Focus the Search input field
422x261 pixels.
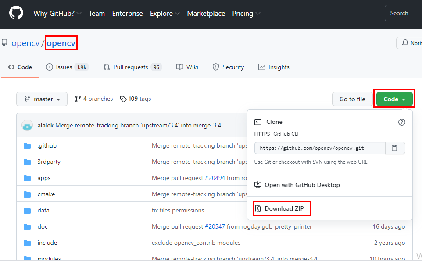pyautogui.click(x=404, y=13)
